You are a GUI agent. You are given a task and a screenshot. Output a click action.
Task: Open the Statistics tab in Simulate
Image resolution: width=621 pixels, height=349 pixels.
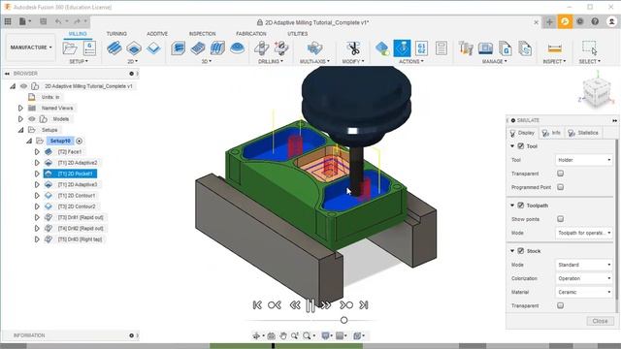(583, 133)
